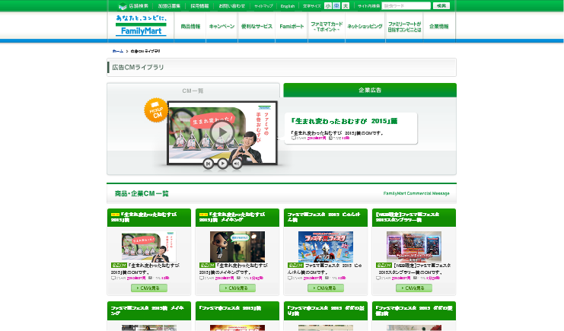The width and height of the screenshot is (564, 331).
Task: Click the small play button under the player
Action: [222, 164]
